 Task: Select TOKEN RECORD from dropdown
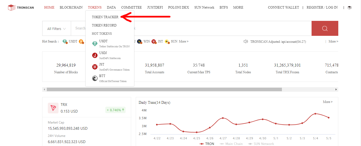click(x=104, y=25)
